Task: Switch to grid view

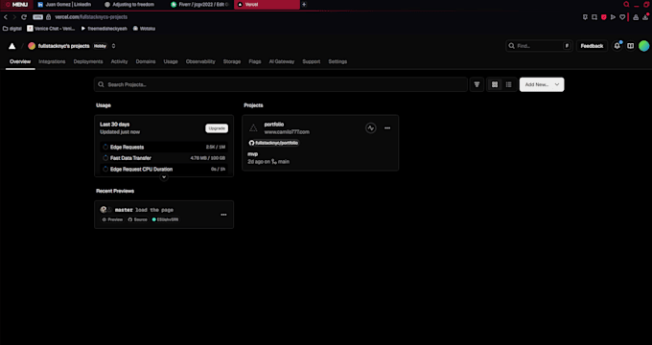Action: pyautogui.click(x=495, y=84)
